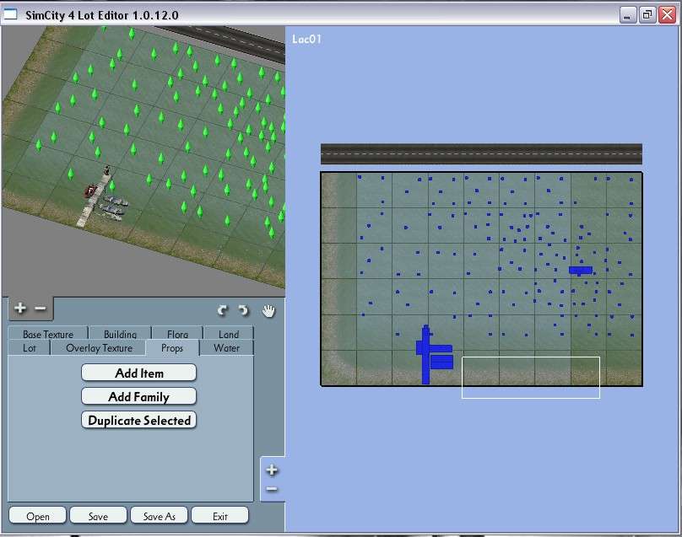The height and width of the screenshot is (537, 682).
Task: Open a lot file with Open button
Action: coord(37,516)
